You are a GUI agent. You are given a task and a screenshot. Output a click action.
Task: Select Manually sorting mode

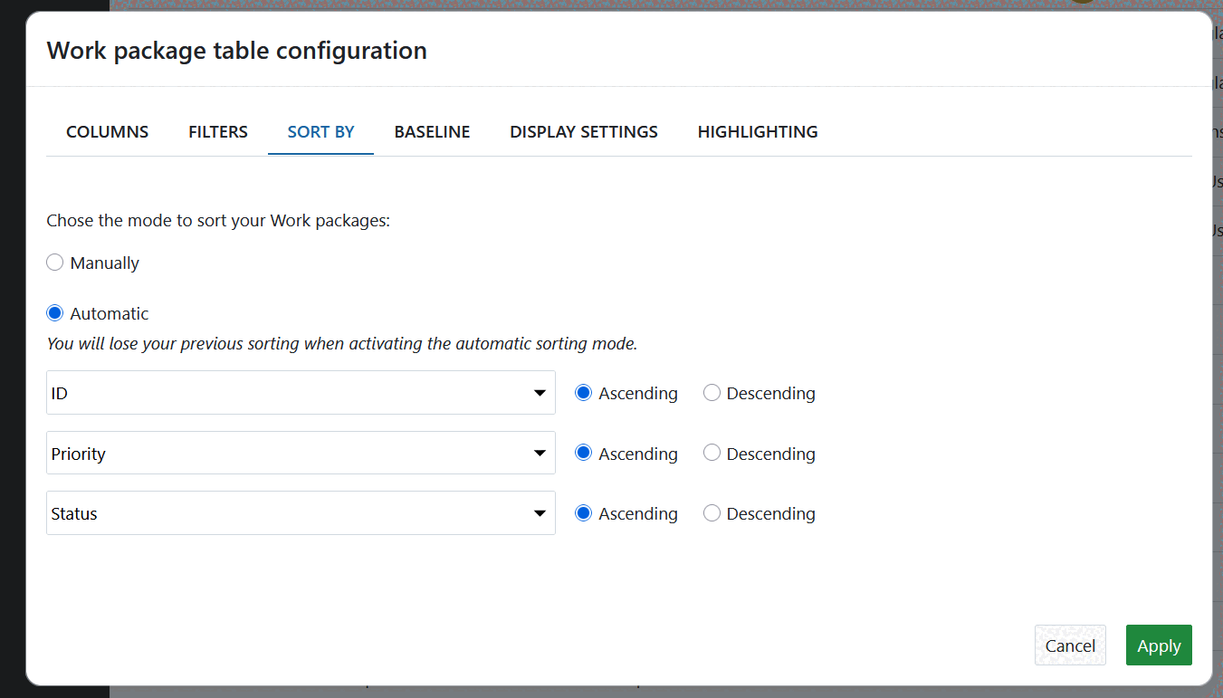click(54, 262)
